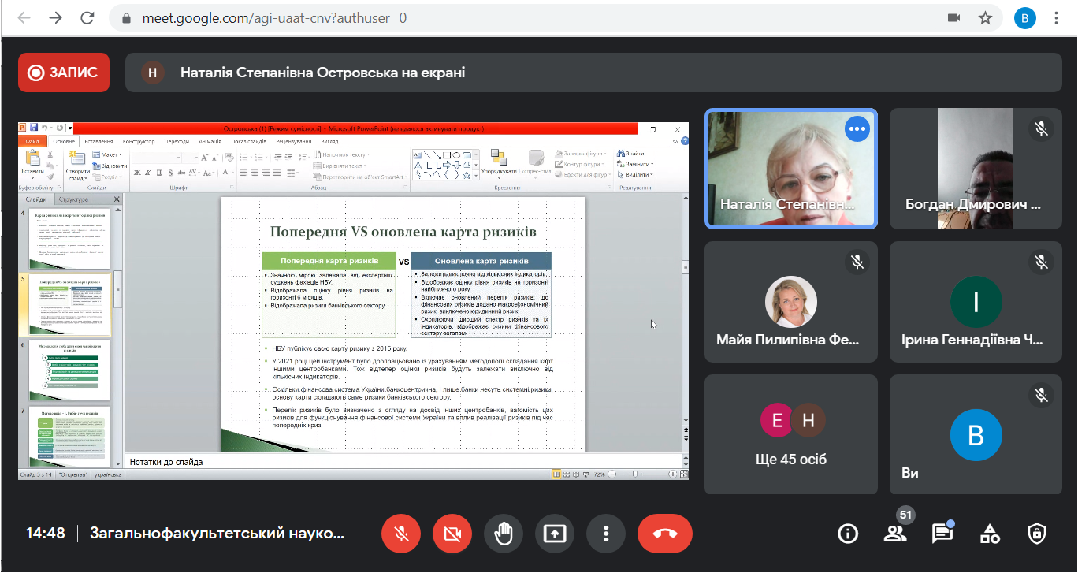This screenshot has width=1078, height=573.
Task: Open more options three-dot menu
Action: (606, 534)
